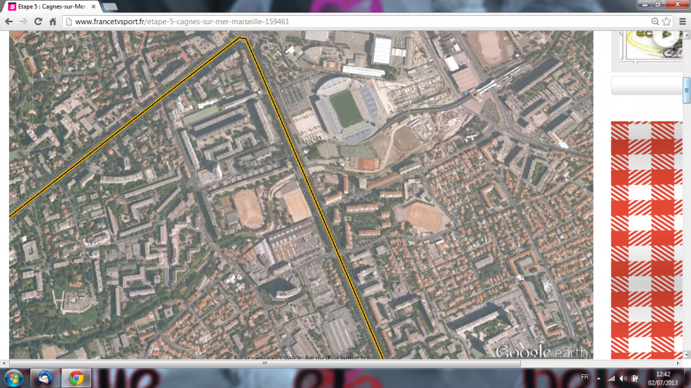The width and height of the screenshot is (691, 388).
Task: Click the horizontal scrollbar thumb
Action: tap(265, 363)
